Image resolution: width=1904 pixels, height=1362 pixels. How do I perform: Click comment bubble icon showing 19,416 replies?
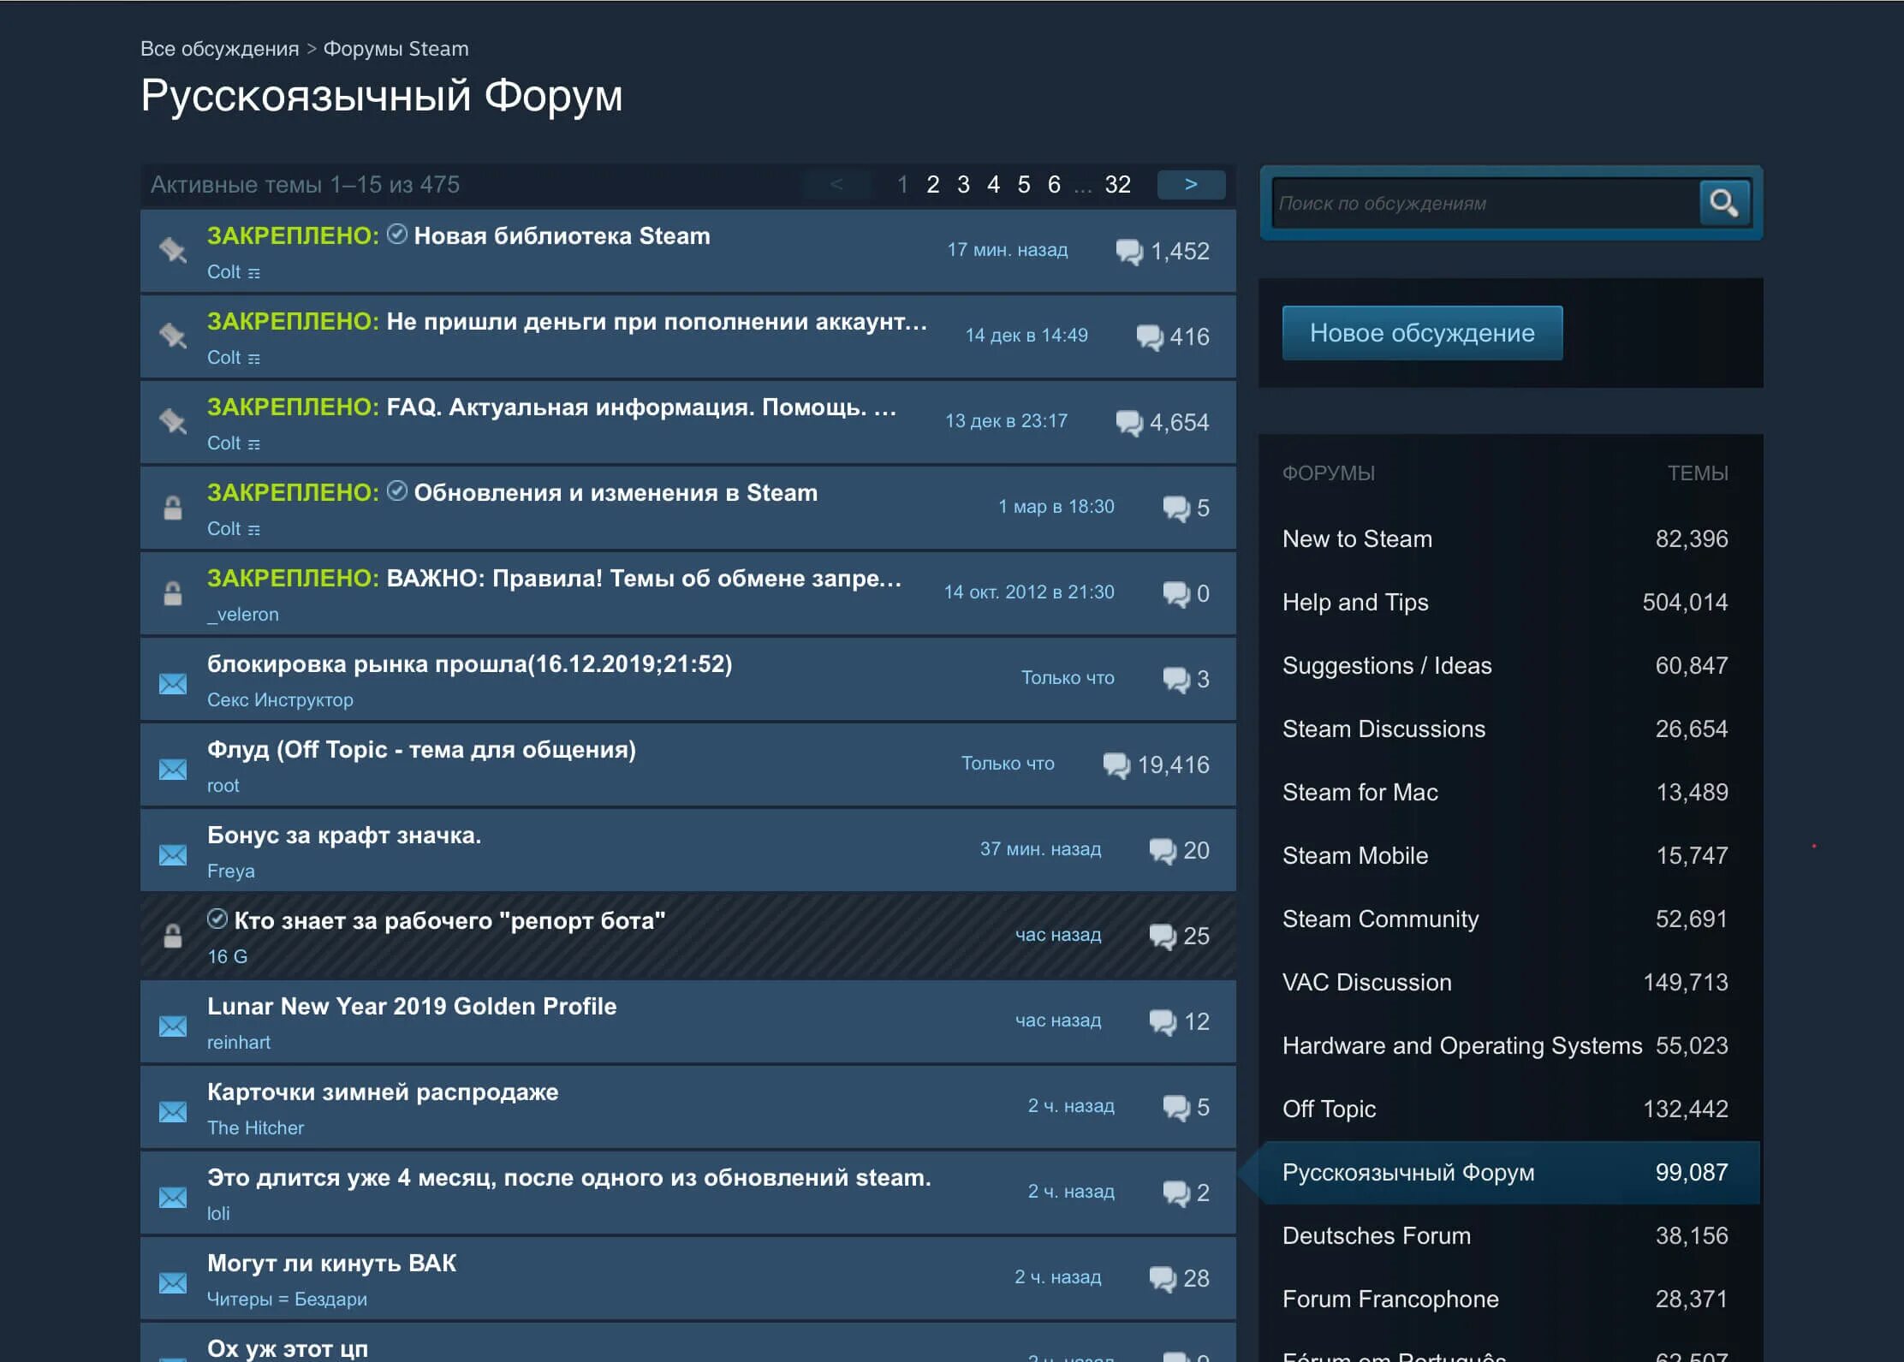click(1116, 764)
